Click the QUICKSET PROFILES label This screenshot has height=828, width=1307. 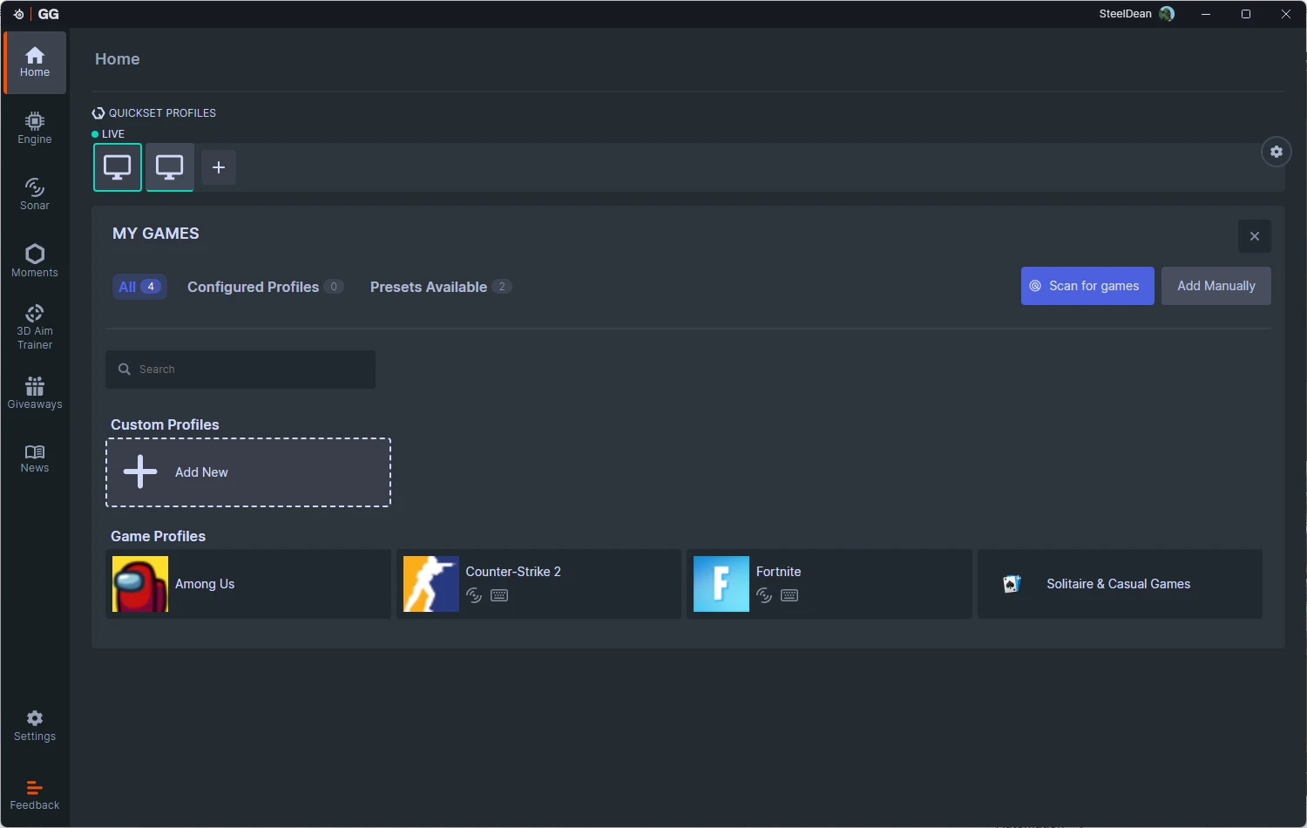(162, 113)
